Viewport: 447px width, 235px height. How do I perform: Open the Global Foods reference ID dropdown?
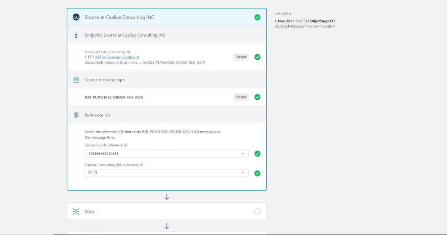(x=167, y=154)
